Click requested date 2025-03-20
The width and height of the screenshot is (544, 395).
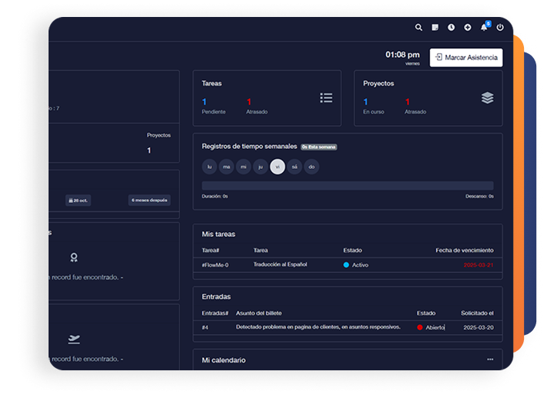pos(479,328)
